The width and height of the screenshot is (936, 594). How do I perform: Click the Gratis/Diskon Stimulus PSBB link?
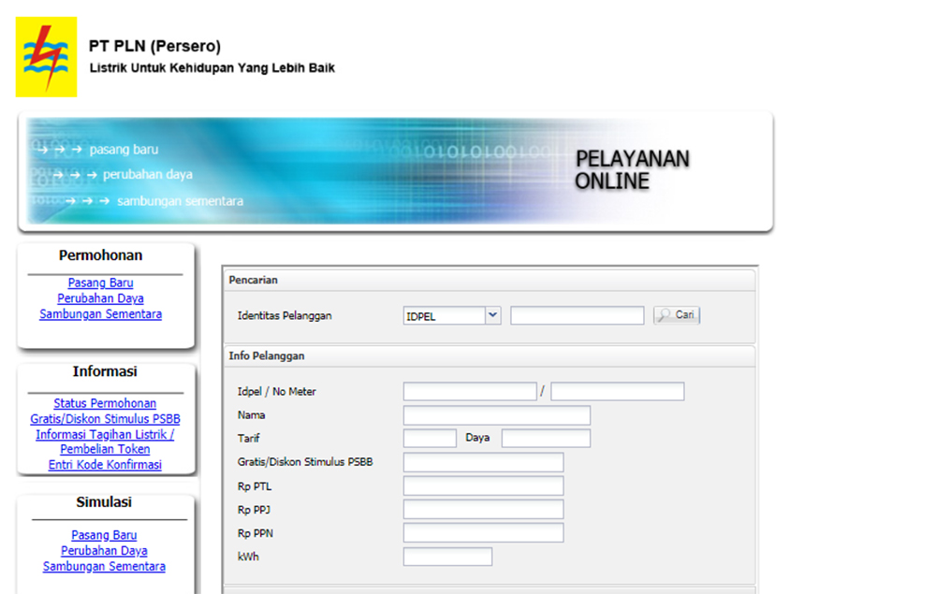[105, 419]
